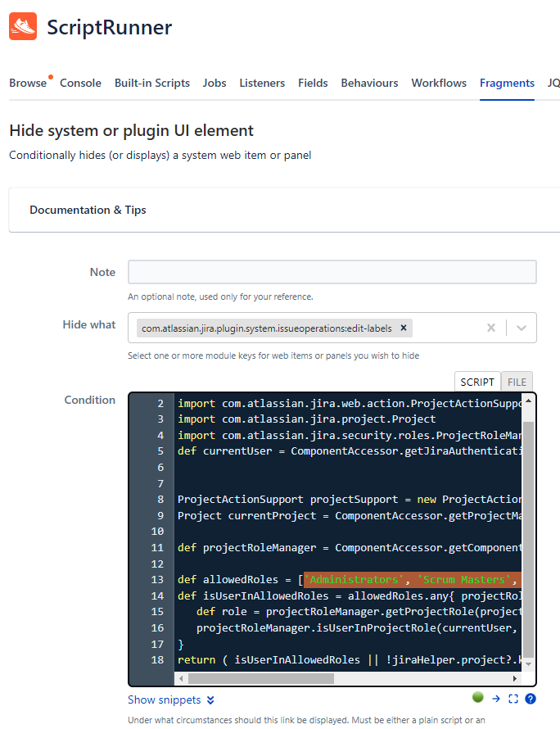The image size is (560, 729).
Task: Click the Note input field
Action: pyautogui.click(x=332, y=272)
